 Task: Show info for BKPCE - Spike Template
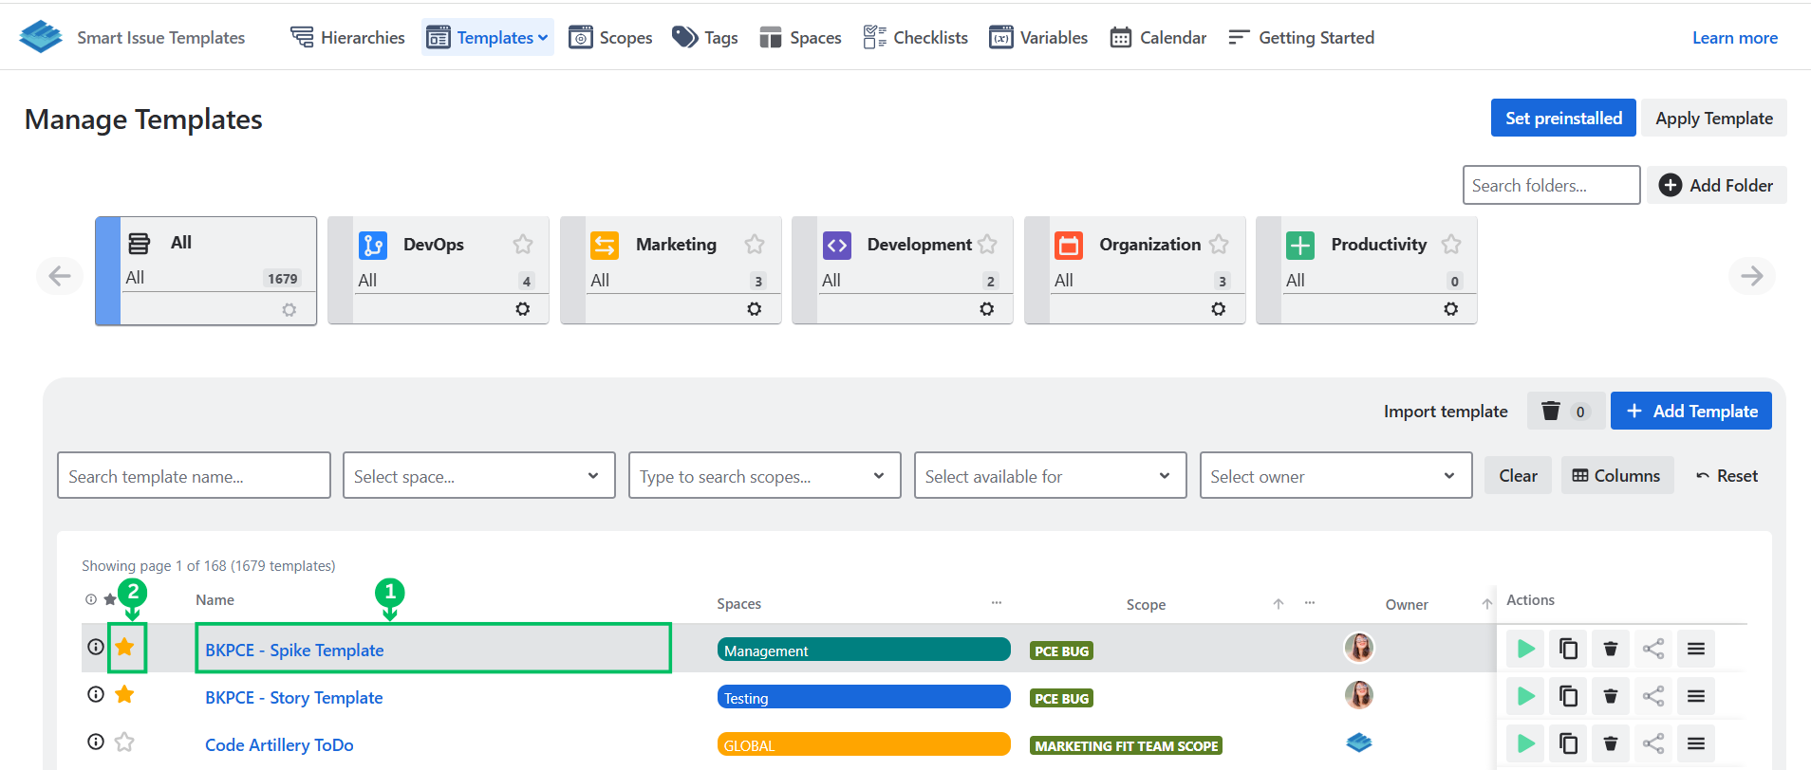pyautogui.click(x=96, y=647)
